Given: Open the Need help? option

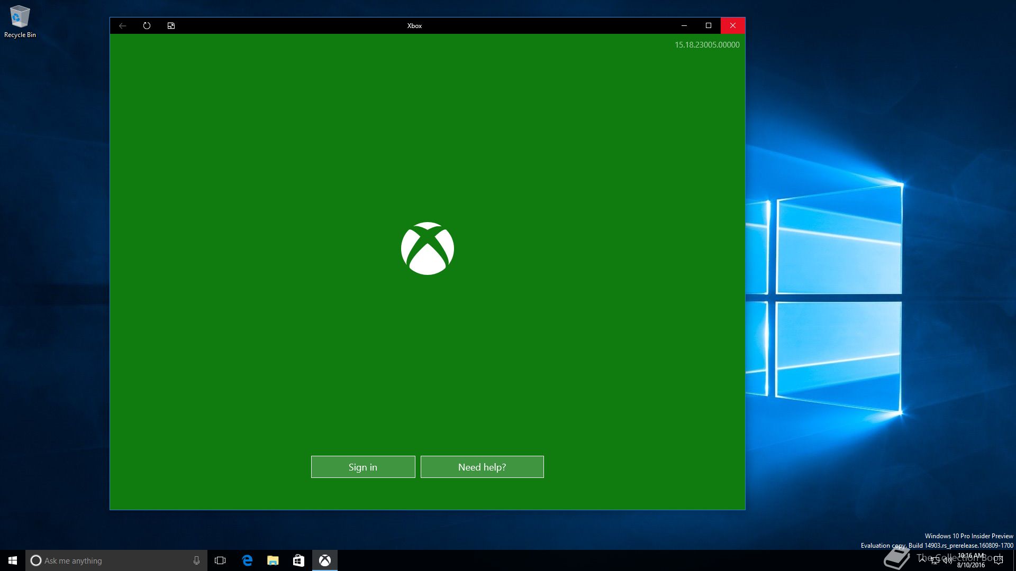Looking at the screenshot, I should pyautogui.click(x=482, y=467).
